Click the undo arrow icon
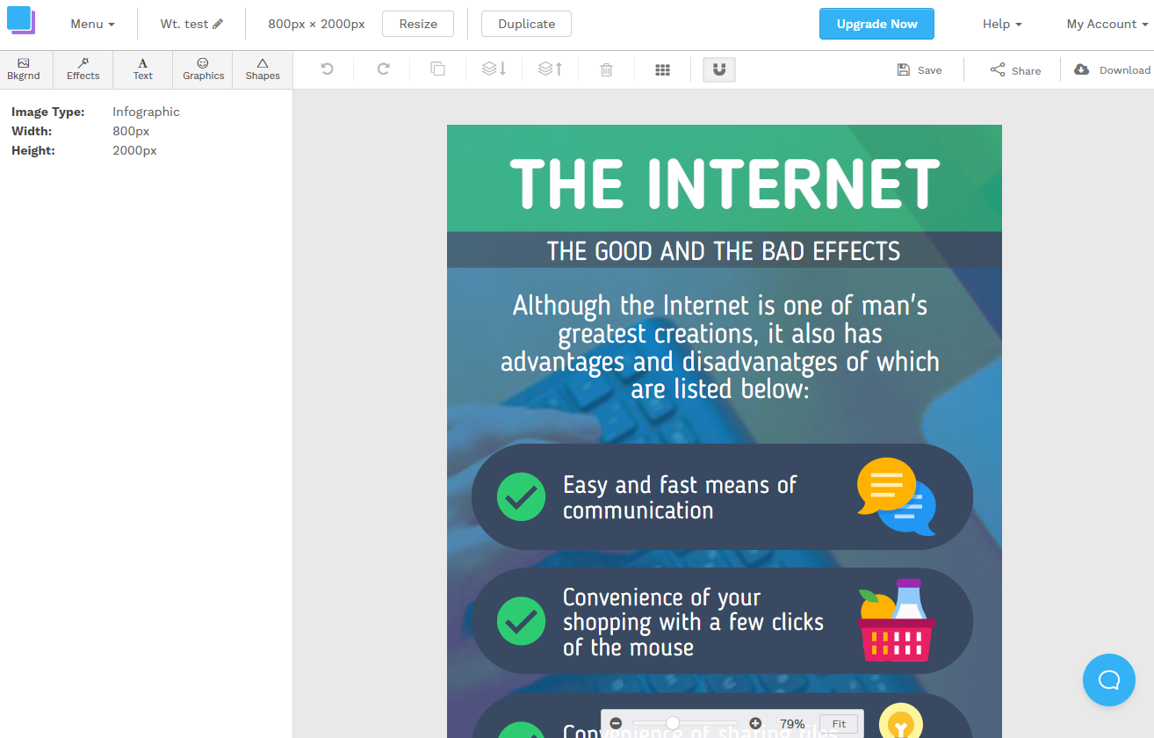Image resolution: width=1154 pixels, height=738 pixels. click(327, 69)
